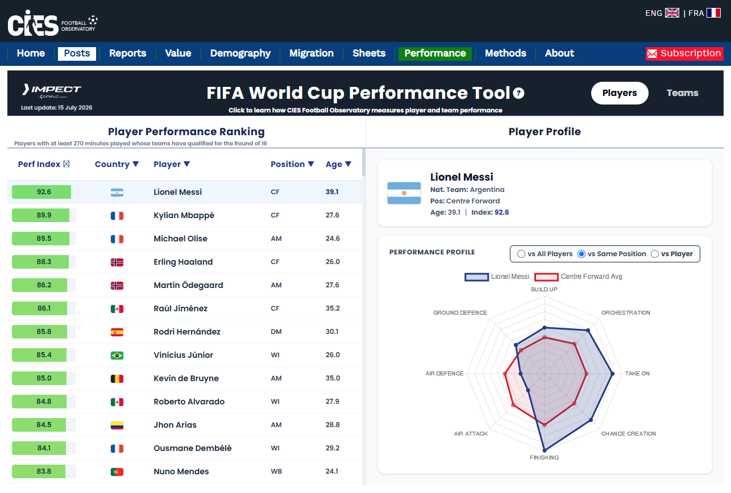Click the CIES Football Observatory logo
Viewport: 731px width, 493px height.
(x=53, y=23)
